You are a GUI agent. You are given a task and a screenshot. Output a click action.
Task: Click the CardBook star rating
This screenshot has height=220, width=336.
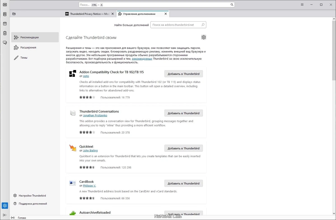pyautogui.click(x=87, y=198)
